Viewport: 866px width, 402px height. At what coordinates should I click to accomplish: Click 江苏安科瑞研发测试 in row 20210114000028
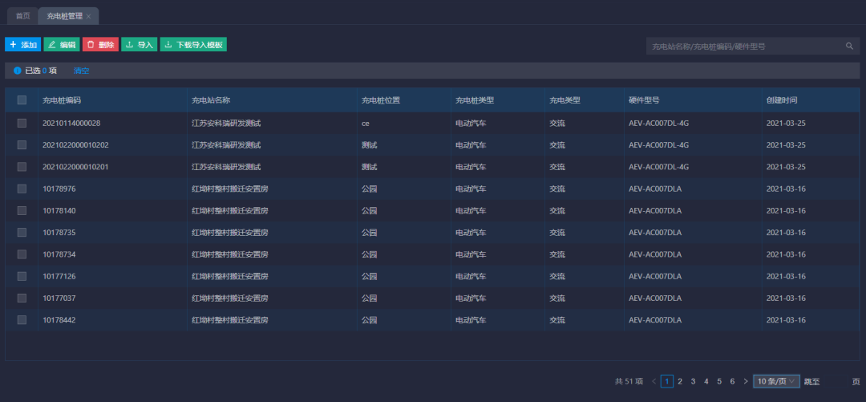pos(226,124)
